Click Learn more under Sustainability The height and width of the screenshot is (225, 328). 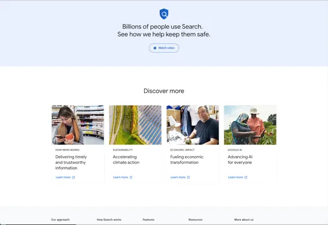tap(121, 177)
